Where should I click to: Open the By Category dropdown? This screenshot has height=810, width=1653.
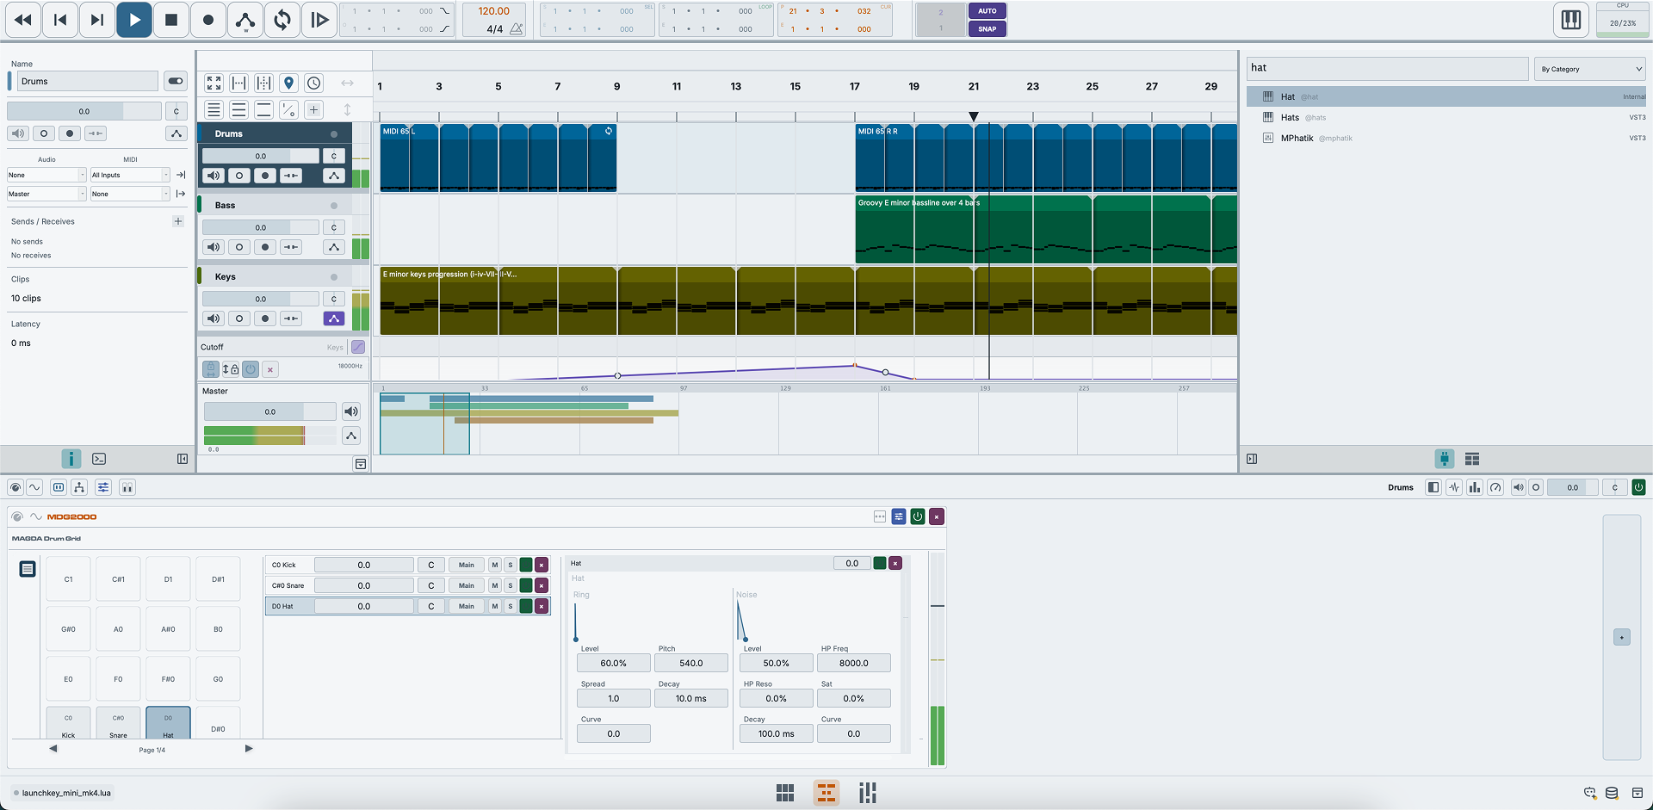(1590, 69)
